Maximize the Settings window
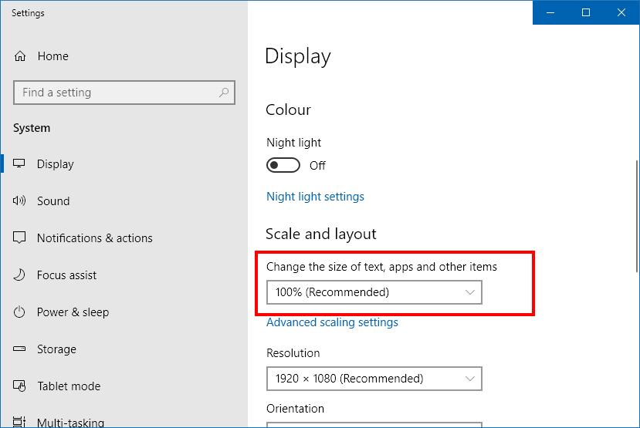Viewport: 640px width, 428px height. [586, 12]
